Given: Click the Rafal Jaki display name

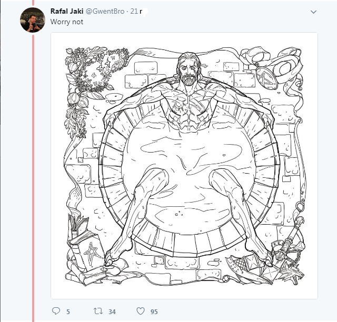Looking at the screenshot, I should tap(65, 11).
